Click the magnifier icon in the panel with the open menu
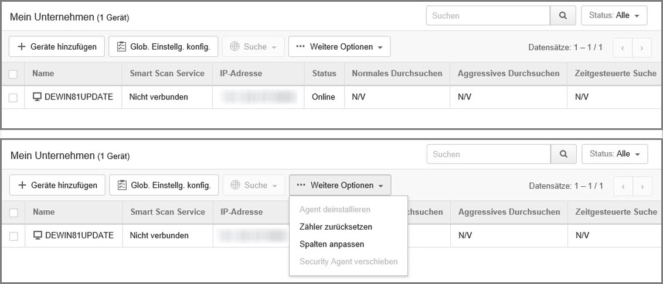 point(563,154)
